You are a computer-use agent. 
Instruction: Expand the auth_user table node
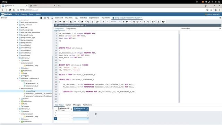tap(18, 27)
